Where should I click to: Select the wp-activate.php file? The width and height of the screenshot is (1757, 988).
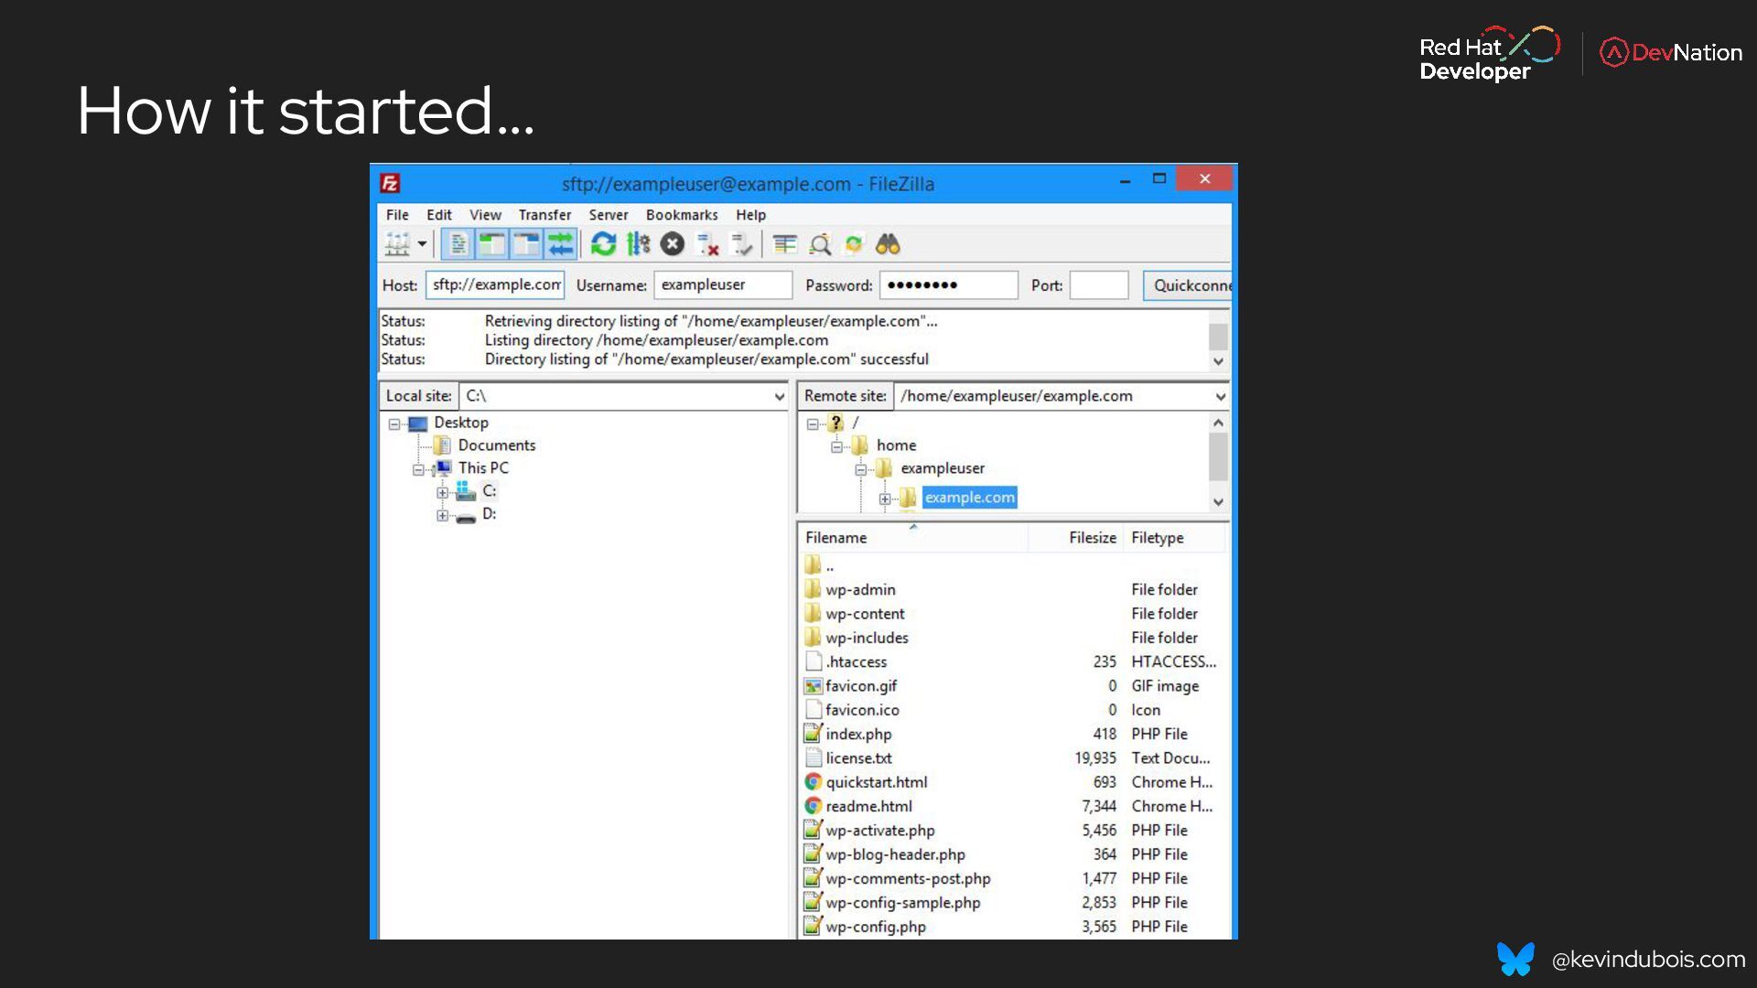pos(1013,831)
